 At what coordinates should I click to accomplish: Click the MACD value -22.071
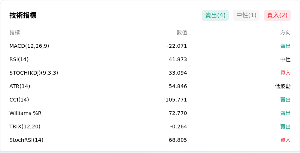177,46
